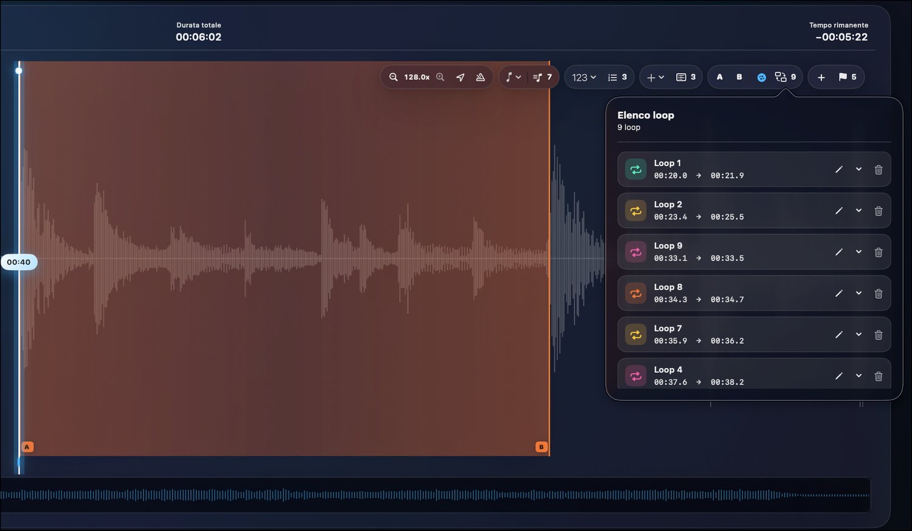The width and height of the screenshot is (912, 531).
Task: Open the plus dropdown next to 123
Action: coord(655,77)
